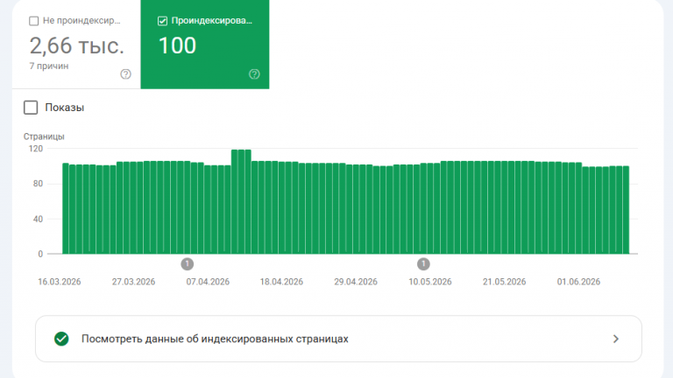Click the '40' y-axis value
This screenshot has height=378, width=673.
[x=38, y=219]
